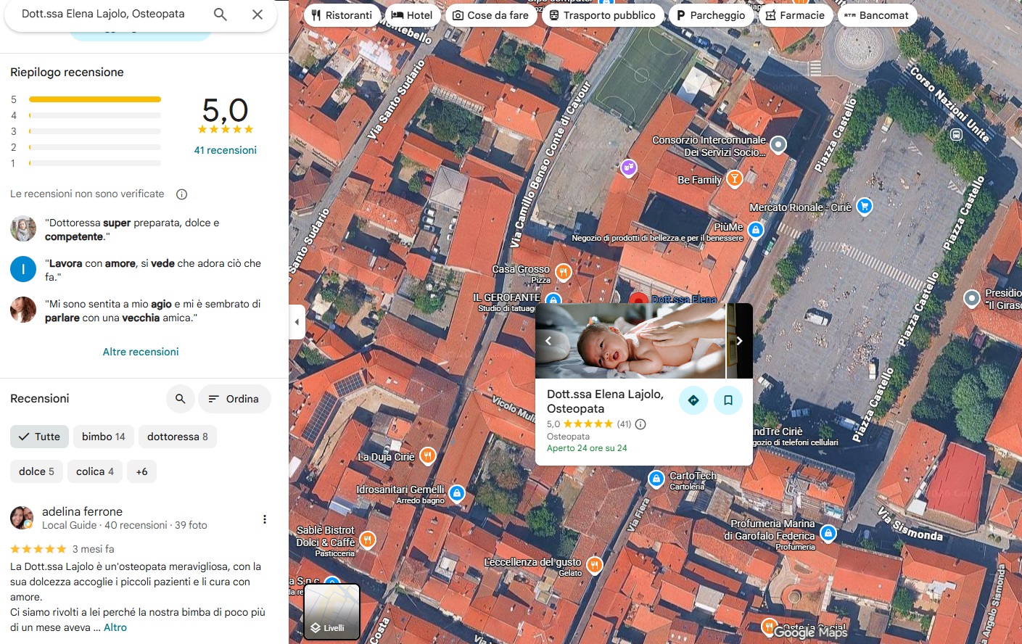Click the 1-star rating bar
This screenshot has height=644, width=1022.
[95, 163]
